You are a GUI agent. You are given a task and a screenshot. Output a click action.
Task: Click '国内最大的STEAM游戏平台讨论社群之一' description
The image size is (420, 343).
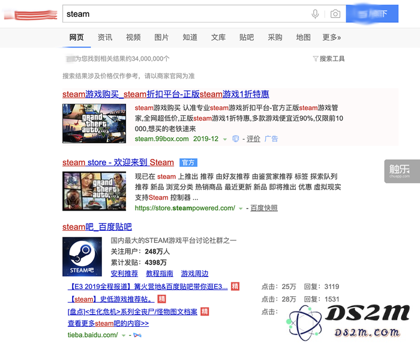coord(173,240)
